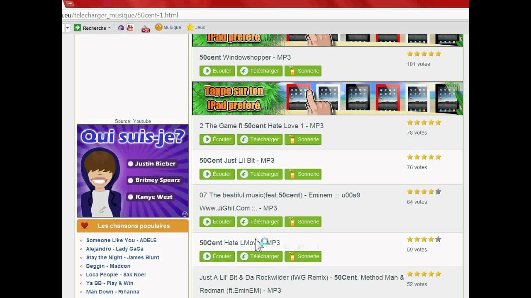The width and height of the screenshot is (531, 298).
Task: Open Ya BB - Play & Win
Action: coord(110,284)
